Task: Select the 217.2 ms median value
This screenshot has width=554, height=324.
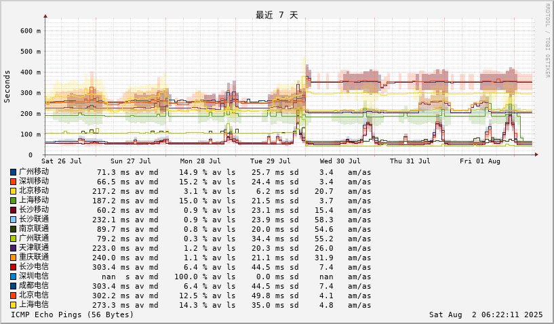Action: click(111, 192)
